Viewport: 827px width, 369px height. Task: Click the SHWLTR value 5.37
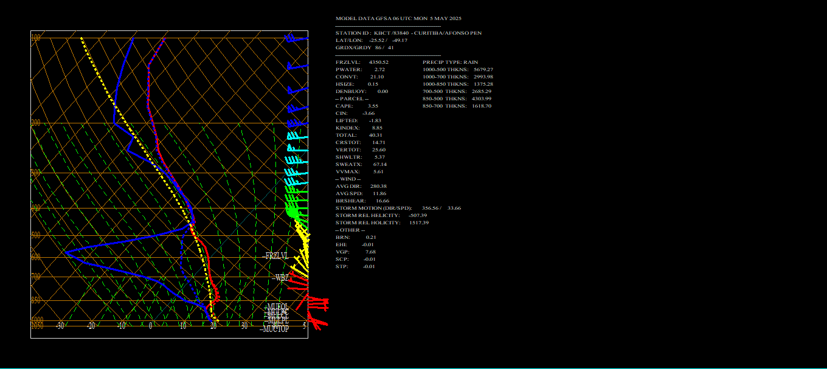380,157
